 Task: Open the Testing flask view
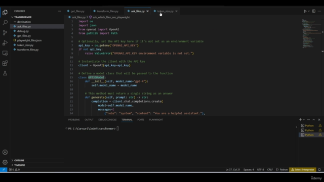point(5,73)
